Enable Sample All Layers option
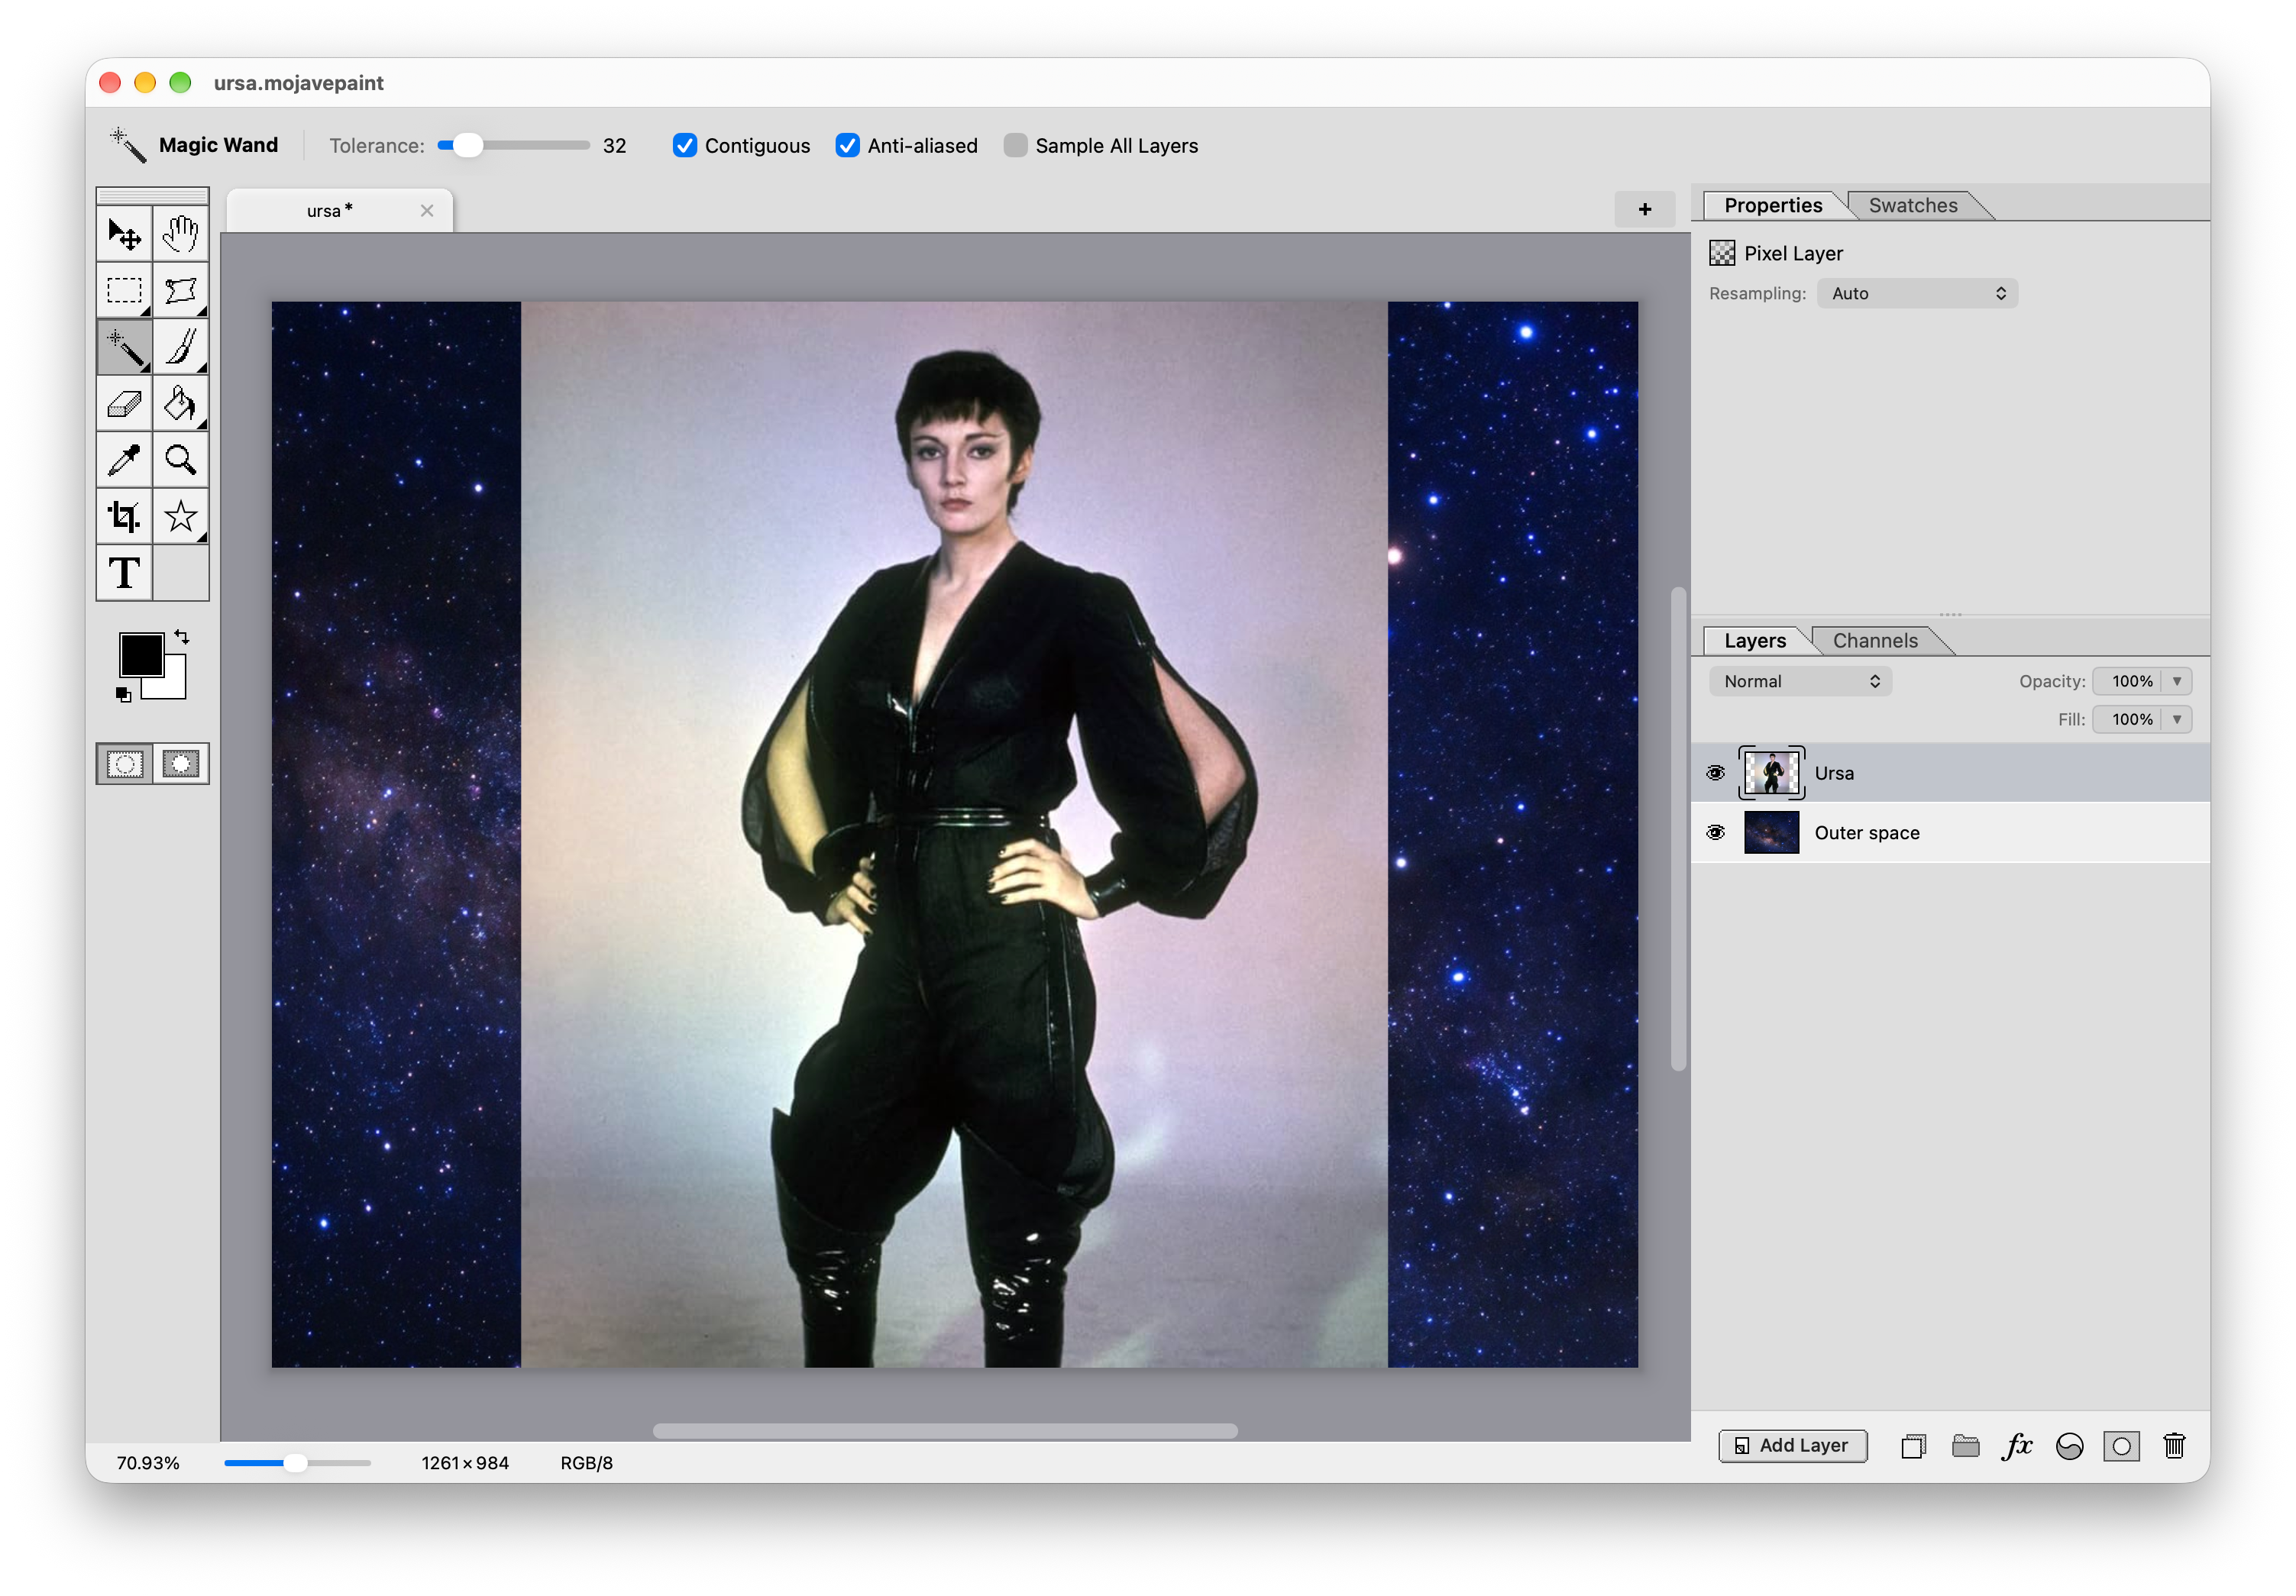Viewport: 2296px width, 1596px height. [1015, 146]
